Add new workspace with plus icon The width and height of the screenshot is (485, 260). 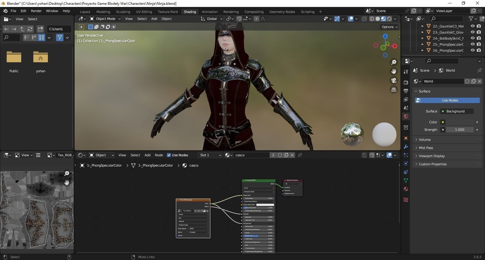(x=320, y=12)
